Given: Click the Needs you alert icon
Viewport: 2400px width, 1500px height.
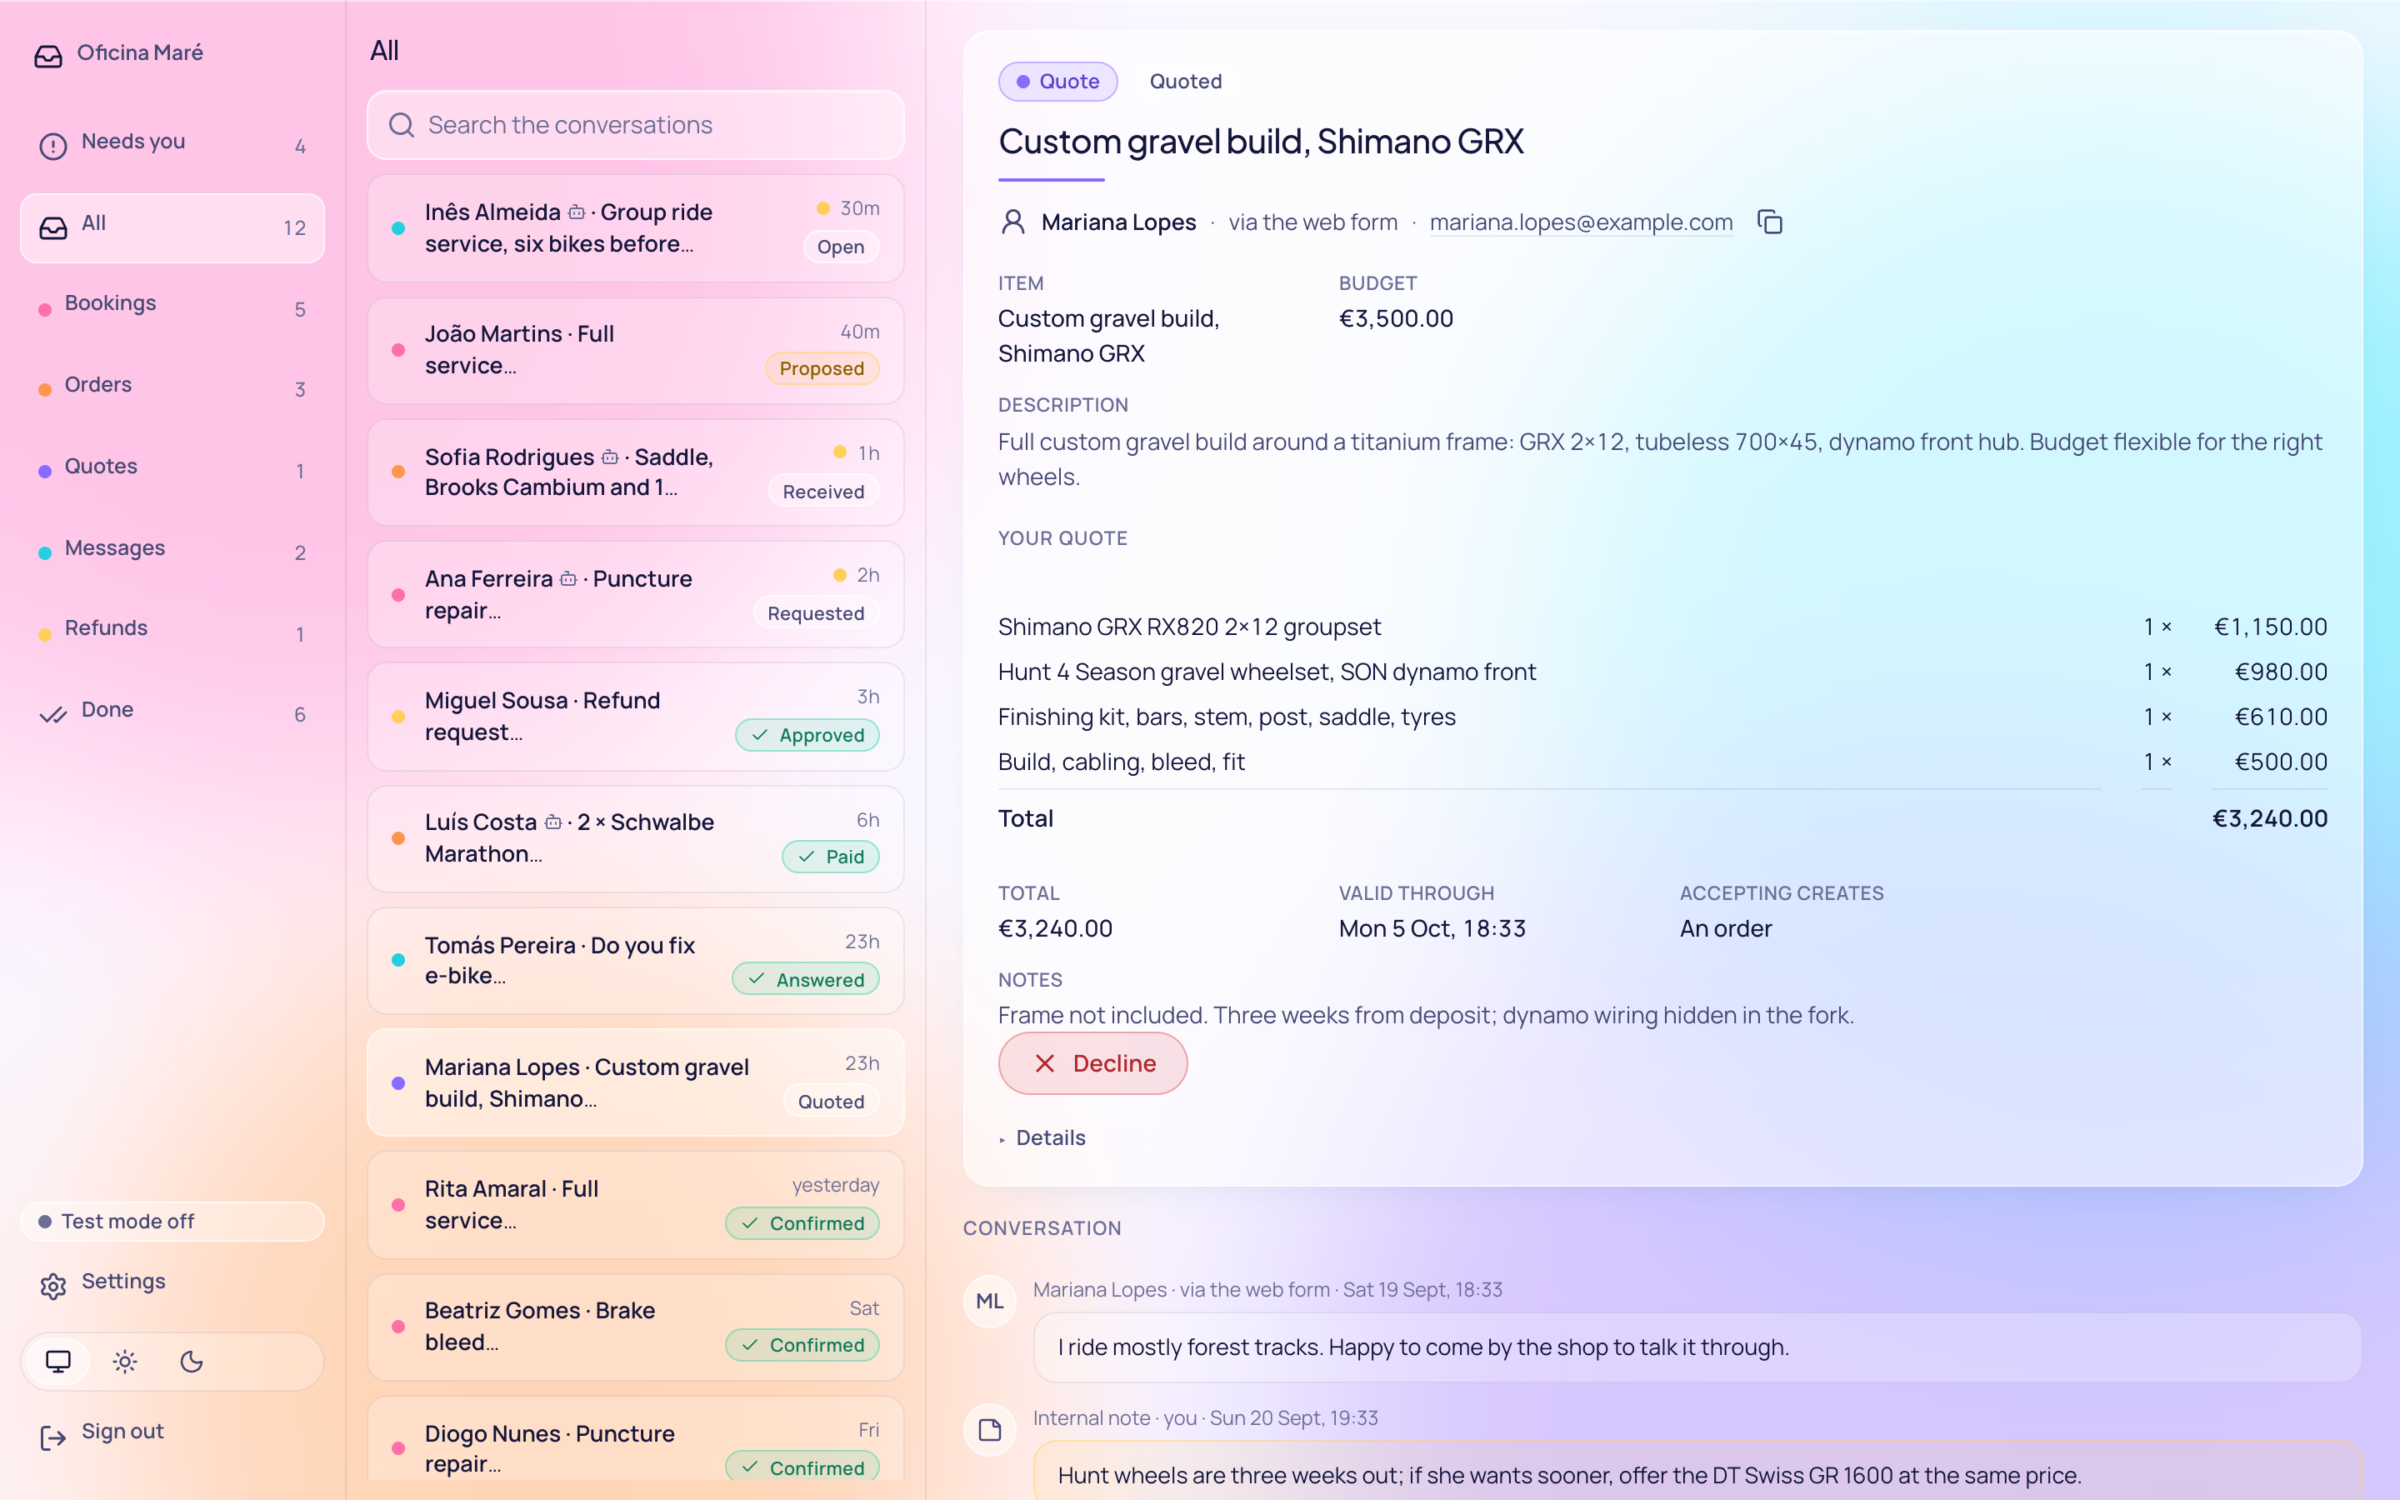Looking at the screenshot, I should tap(53, 146).
